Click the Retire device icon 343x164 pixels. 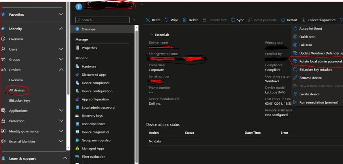tap(148, 20)
